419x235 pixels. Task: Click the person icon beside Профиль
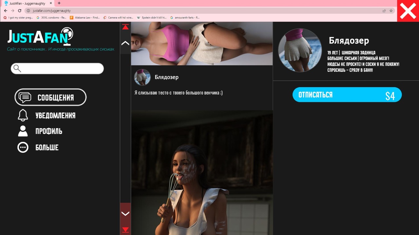coord(23,131)
